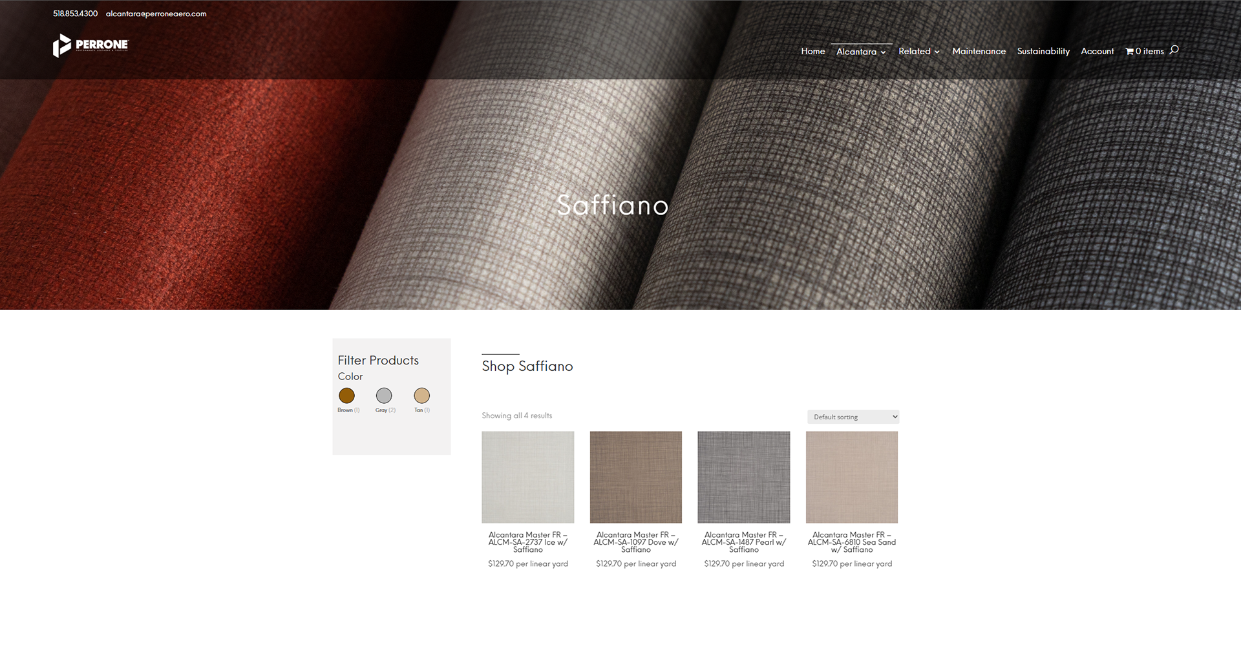Click the ALCM-SA-1097 Dove product title
The height and width of the screenshot is (663, 1241).
[635, 542]
